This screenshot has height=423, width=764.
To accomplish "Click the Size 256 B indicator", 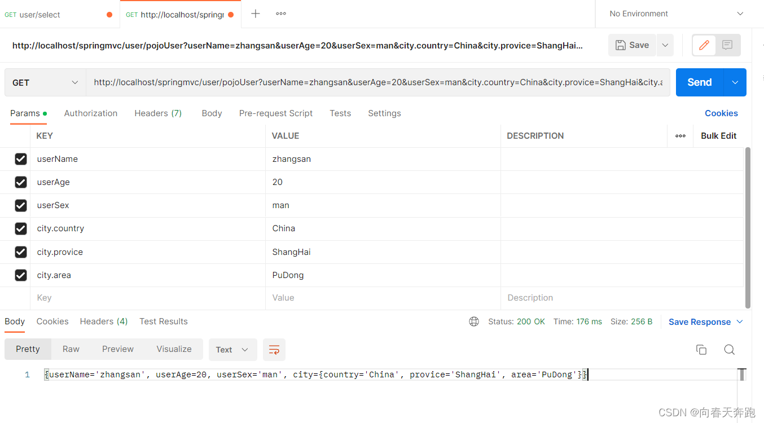I will click(631, 321).
